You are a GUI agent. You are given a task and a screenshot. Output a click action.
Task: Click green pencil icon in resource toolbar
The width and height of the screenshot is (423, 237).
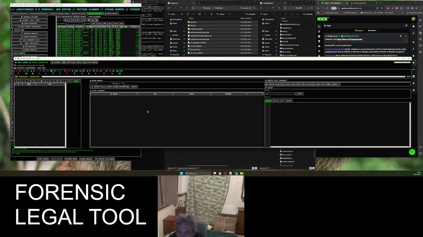point(76,81)
